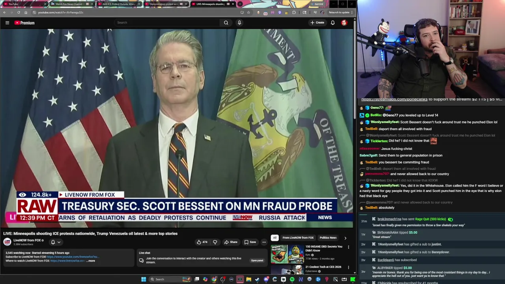Go to YouTube Premium home logo

point(24,22)
